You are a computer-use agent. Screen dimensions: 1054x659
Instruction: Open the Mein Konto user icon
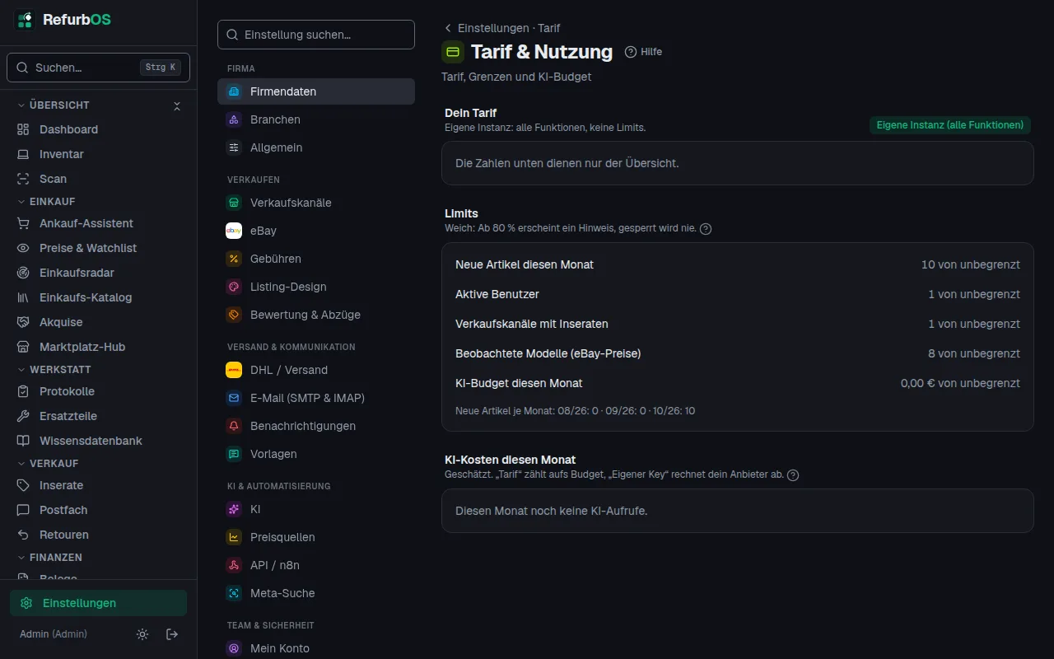click(x=234, y=648)
